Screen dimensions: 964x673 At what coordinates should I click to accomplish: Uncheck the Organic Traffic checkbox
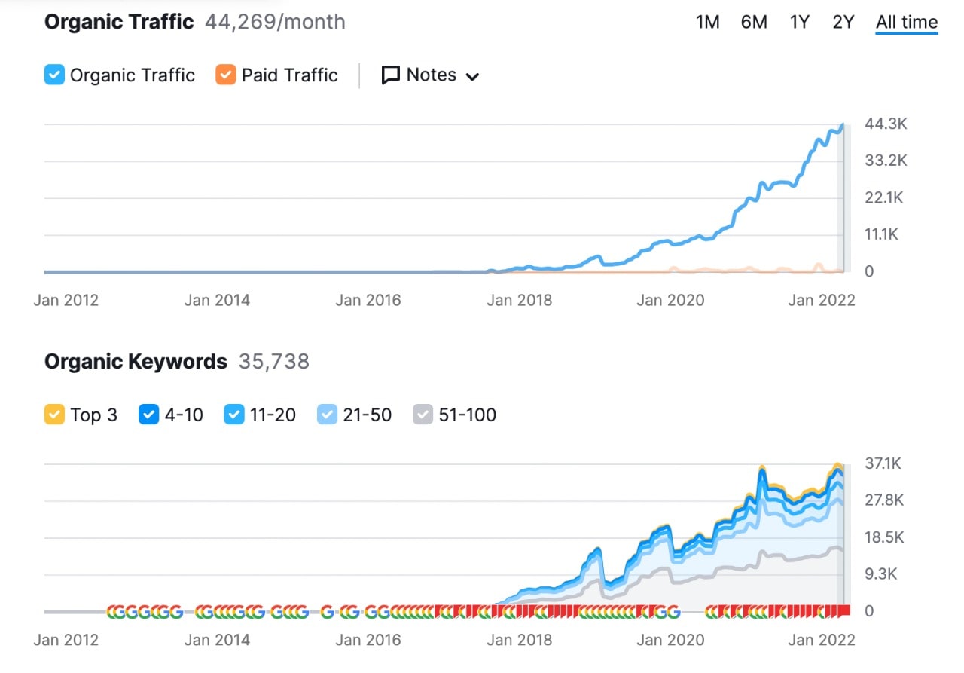pyautogui.click(x=54, y=75)
